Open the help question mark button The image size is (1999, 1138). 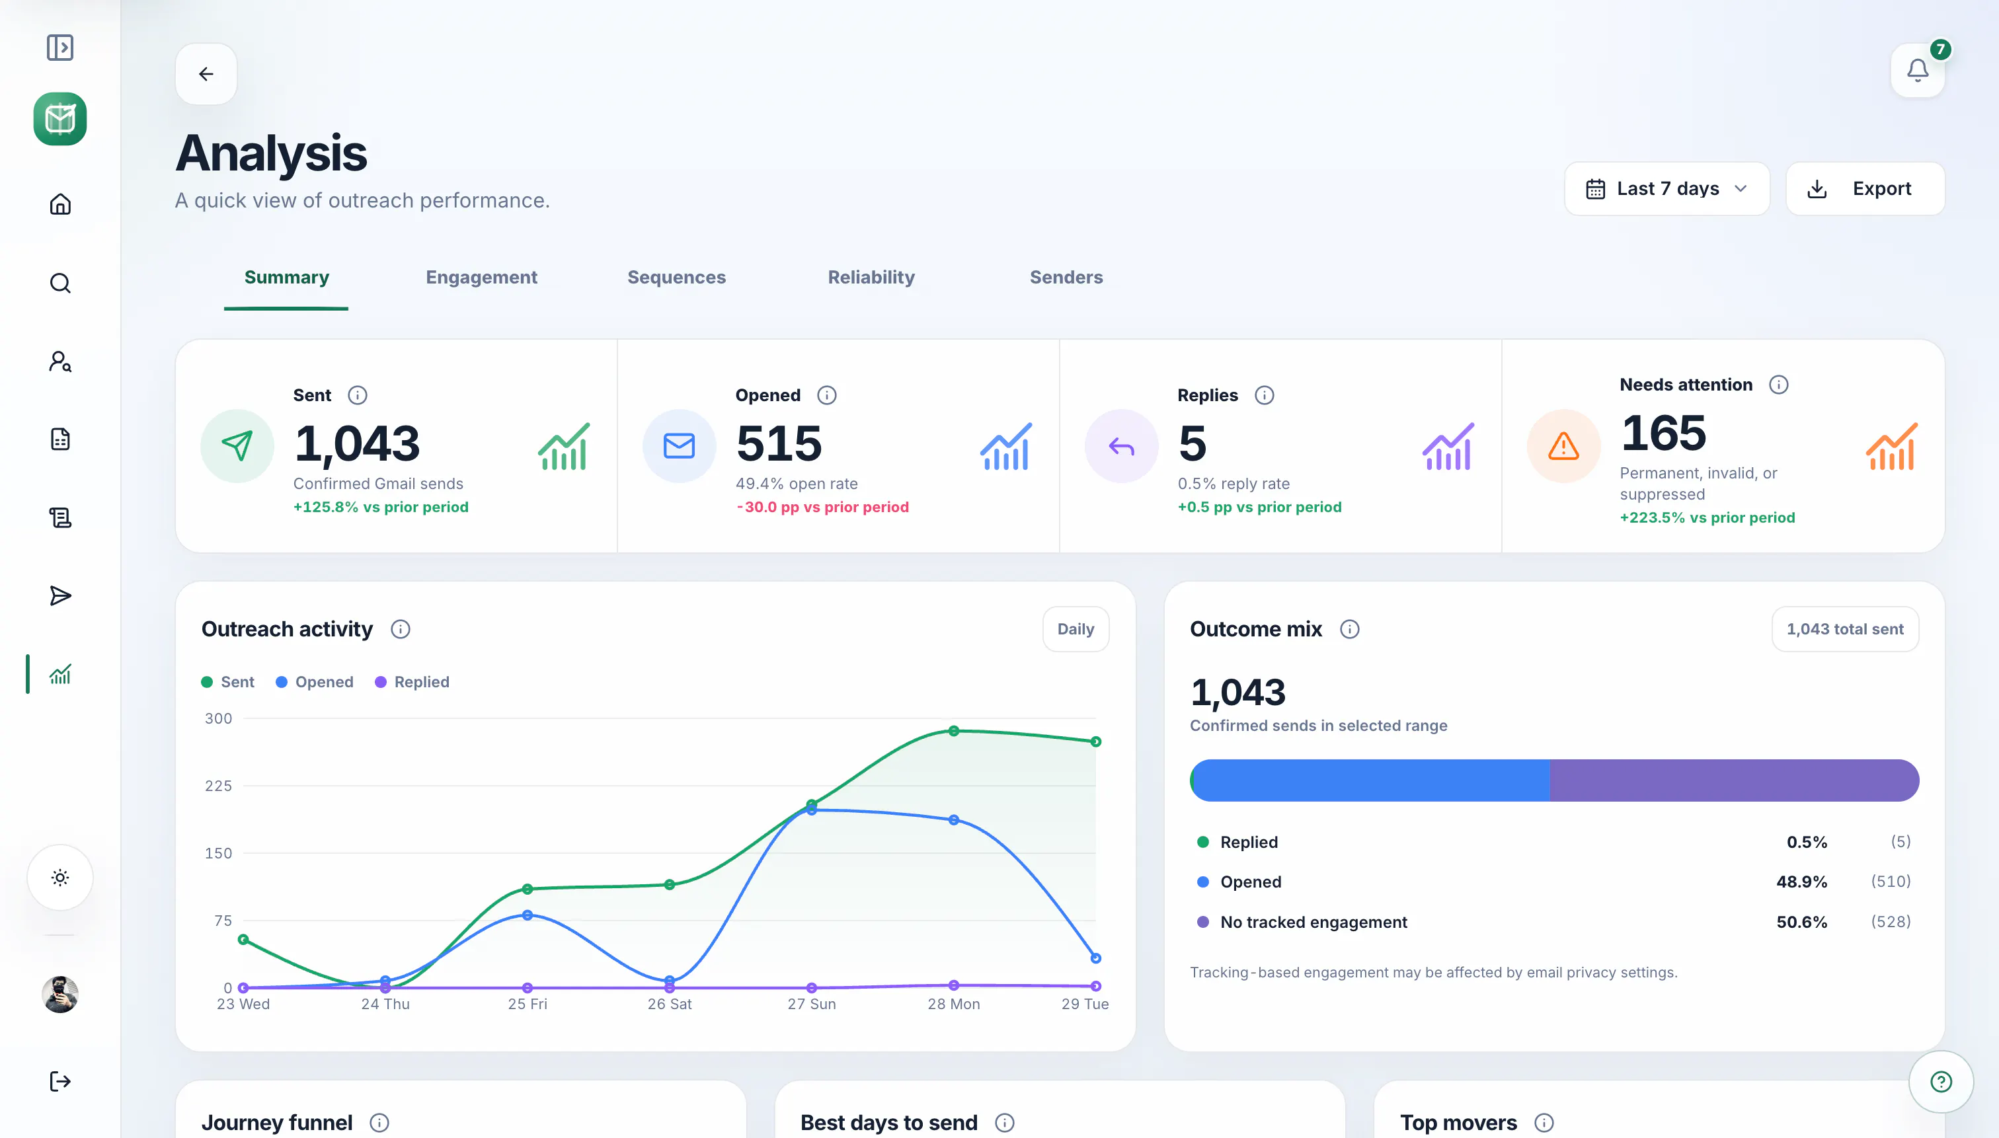1941,1082
